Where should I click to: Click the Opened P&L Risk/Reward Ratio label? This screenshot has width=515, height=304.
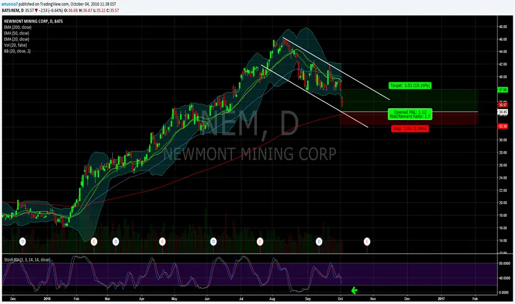[x=410, y=114]
